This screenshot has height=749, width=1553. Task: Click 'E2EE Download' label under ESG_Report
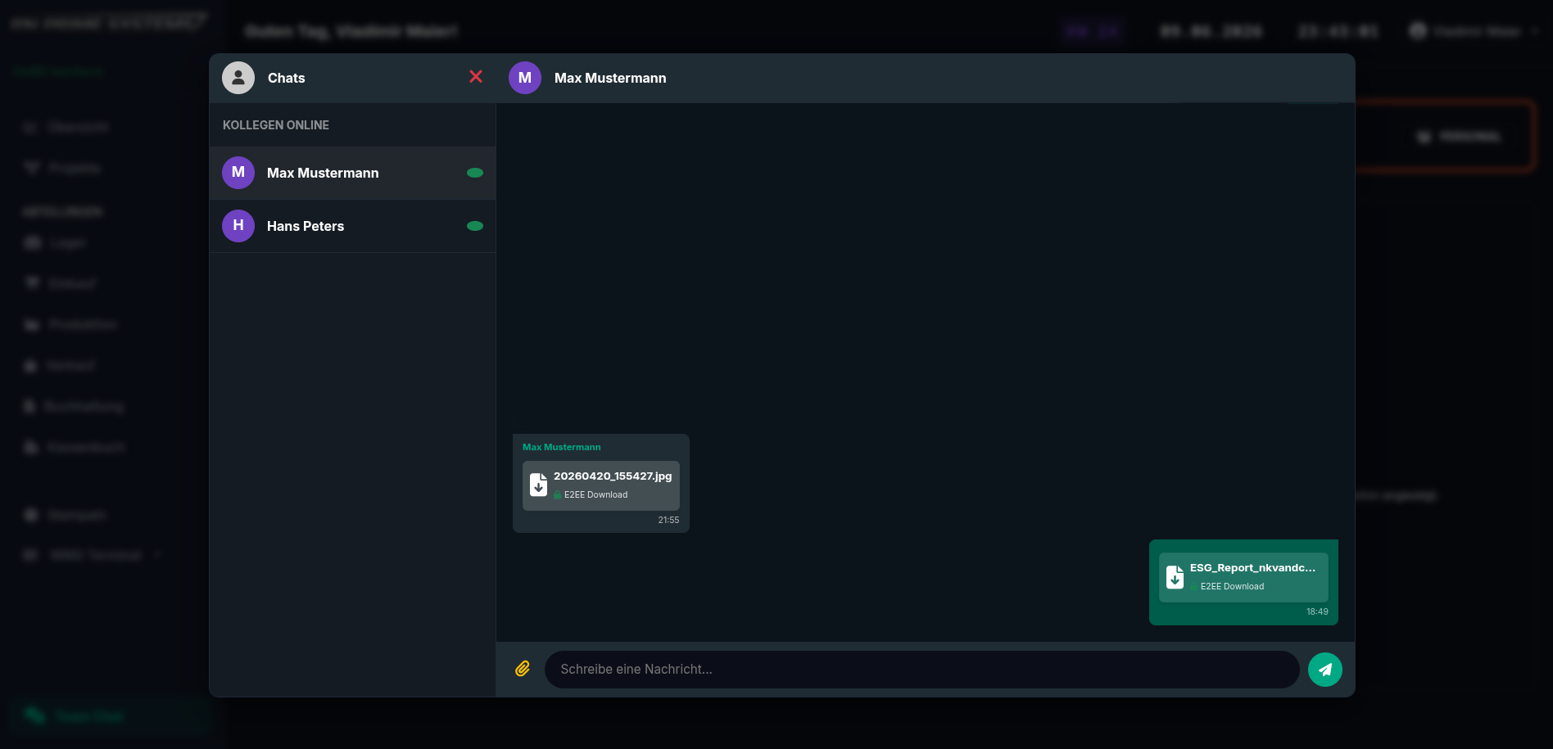(x=1232, y=586)
